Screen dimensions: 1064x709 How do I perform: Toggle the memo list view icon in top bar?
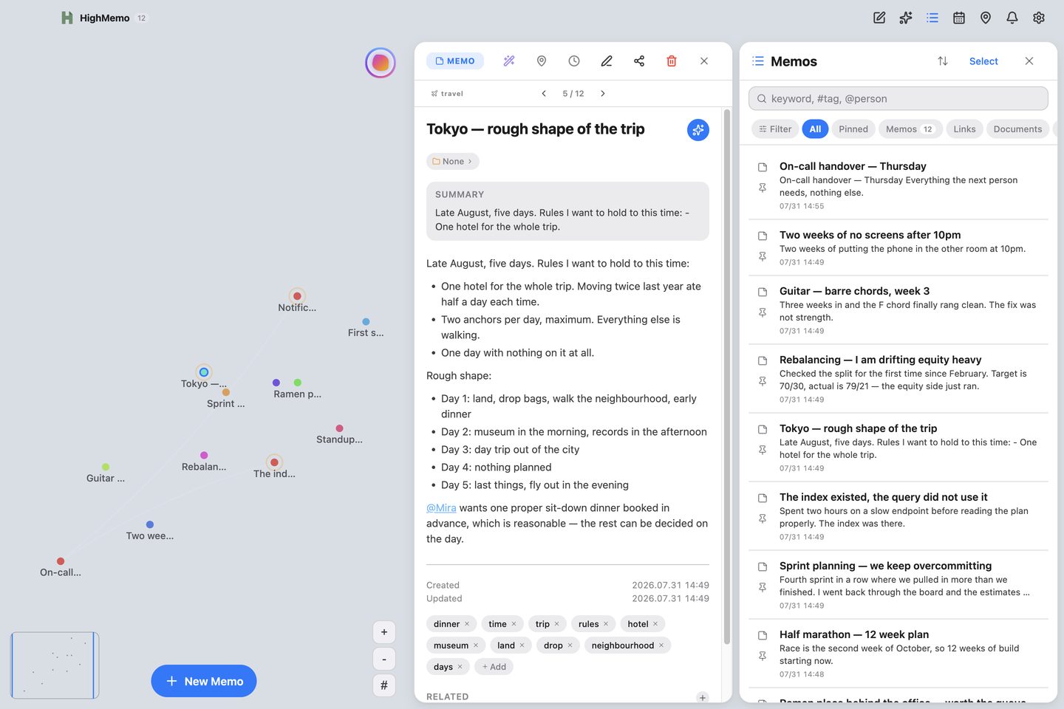[x=932, y=18]
